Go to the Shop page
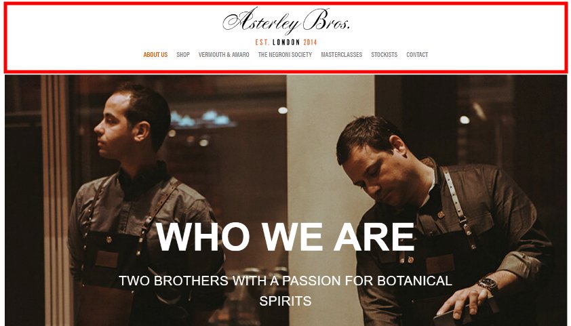 coord(183,55)
